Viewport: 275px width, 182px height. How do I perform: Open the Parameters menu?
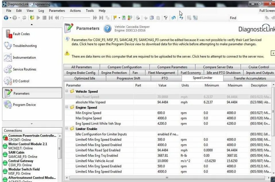[57, 11]
